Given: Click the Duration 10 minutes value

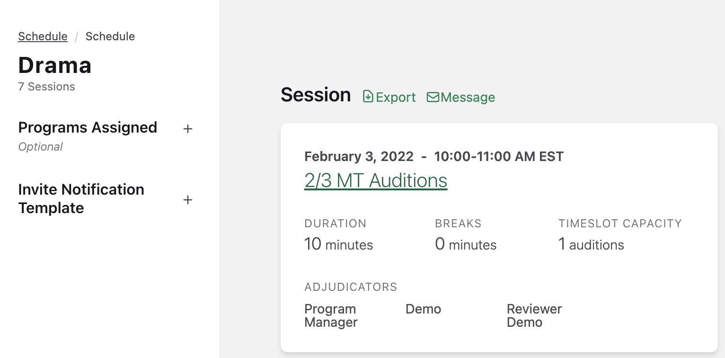Looking at the screenshot, I should point(338,244).
